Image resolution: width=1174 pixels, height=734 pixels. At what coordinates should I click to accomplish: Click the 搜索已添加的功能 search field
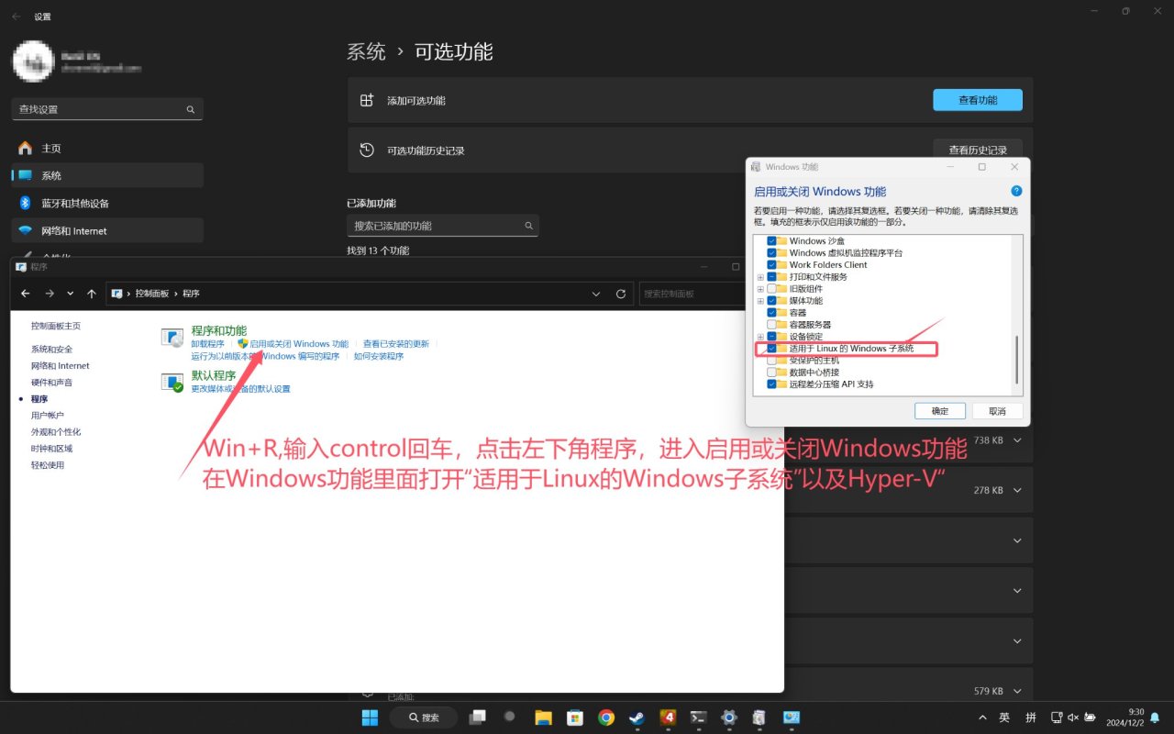point(443,226)
